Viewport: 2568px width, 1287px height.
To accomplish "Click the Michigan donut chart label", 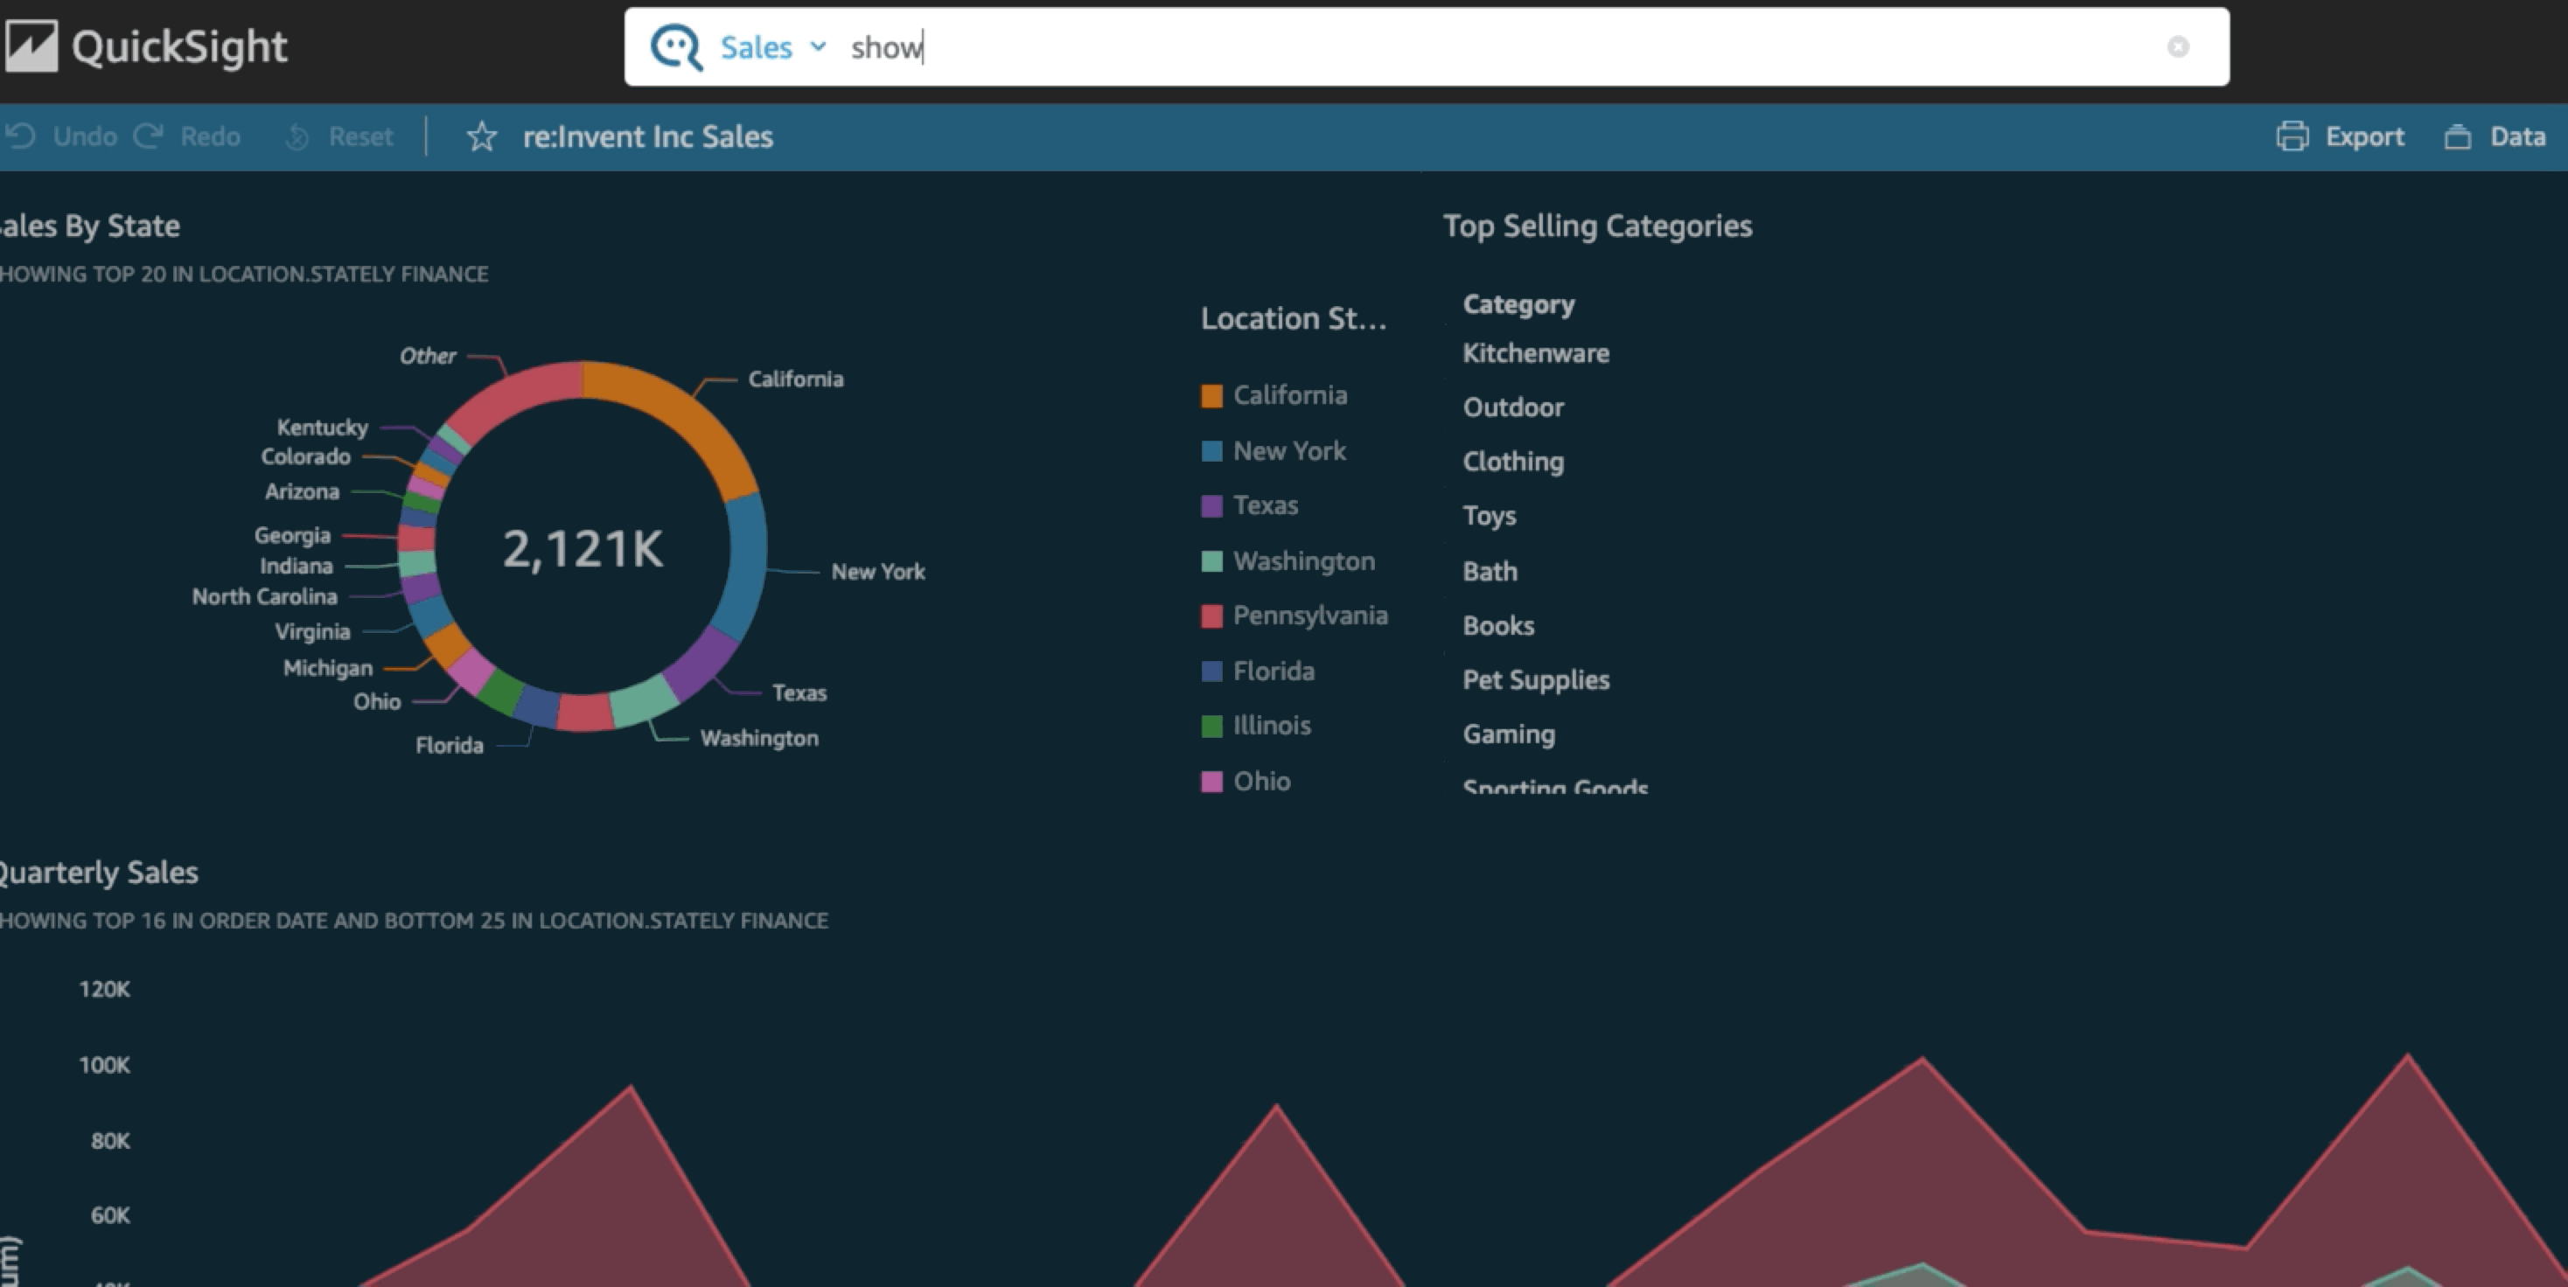I will tap(327, 667).
